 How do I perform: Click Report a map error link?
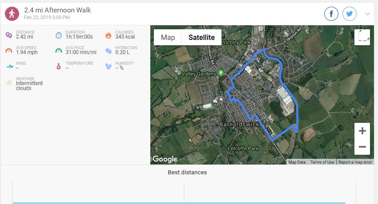[355, 162]
